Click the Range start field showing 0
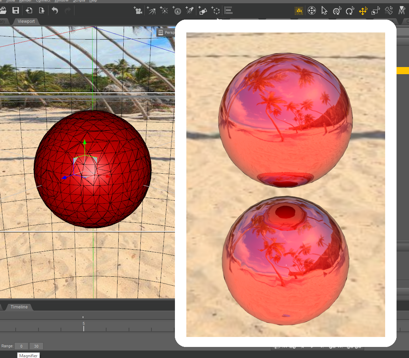 tap(21, 346)
